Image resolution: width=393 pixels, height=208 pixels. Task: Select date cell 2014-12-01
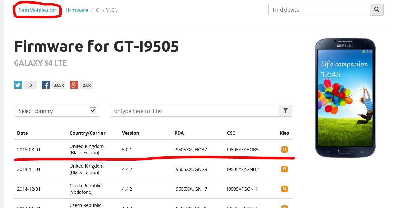pos(29,189)
